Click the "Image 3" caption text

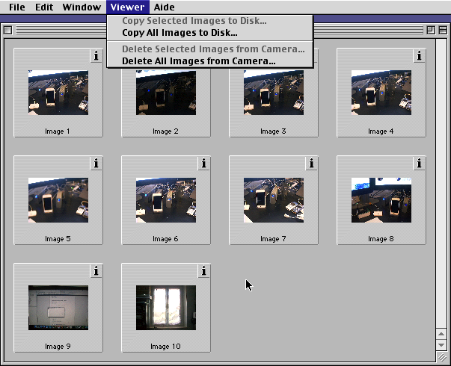273,131
